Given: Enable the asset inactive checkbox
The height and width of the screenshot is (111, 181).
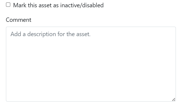Looking at the screenshot, I should (x=8, y=5).
